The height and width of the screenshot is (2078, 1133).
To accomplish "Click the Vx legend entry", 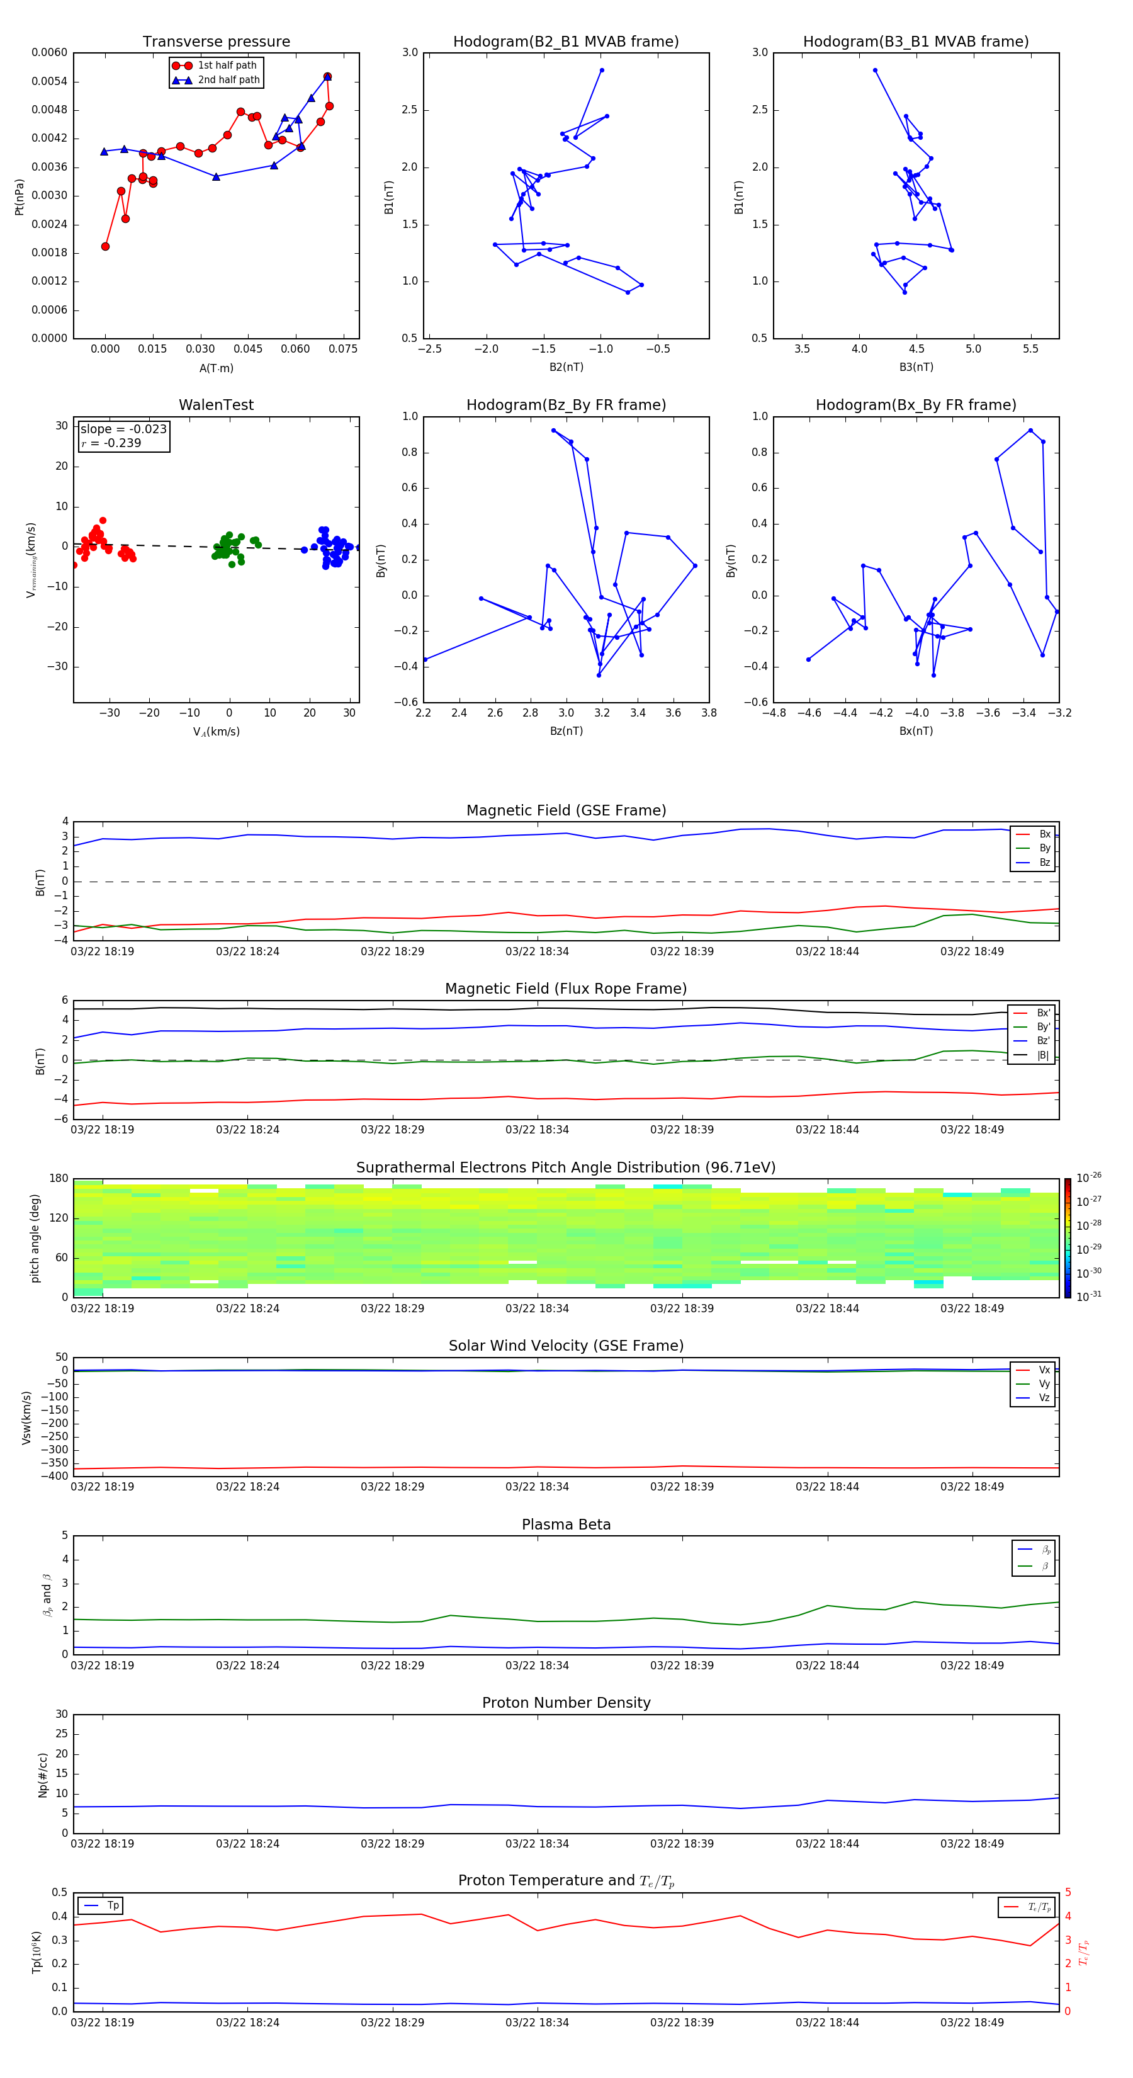I will [1033, 1370].
